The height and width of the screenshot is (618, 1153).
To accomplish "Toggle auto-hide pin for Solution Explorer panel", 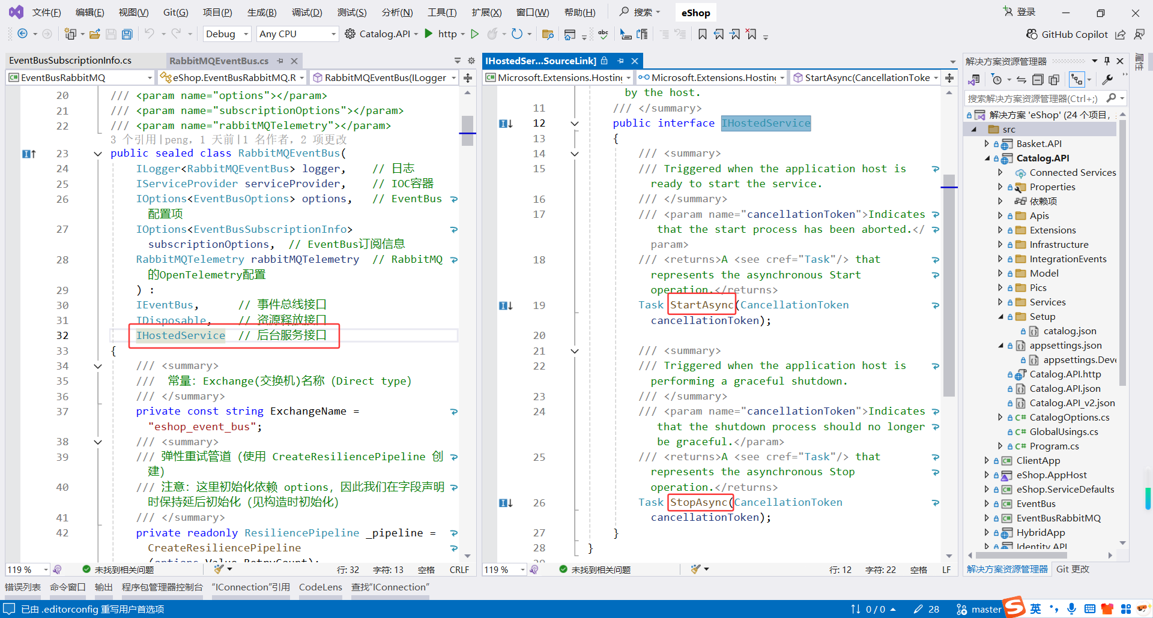I will pos(1107,61).
